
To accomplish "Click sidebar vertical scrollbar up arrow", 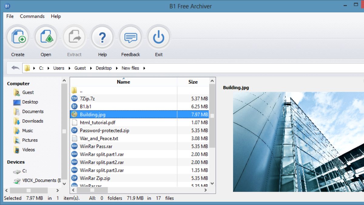I will (x=64, y=81).
